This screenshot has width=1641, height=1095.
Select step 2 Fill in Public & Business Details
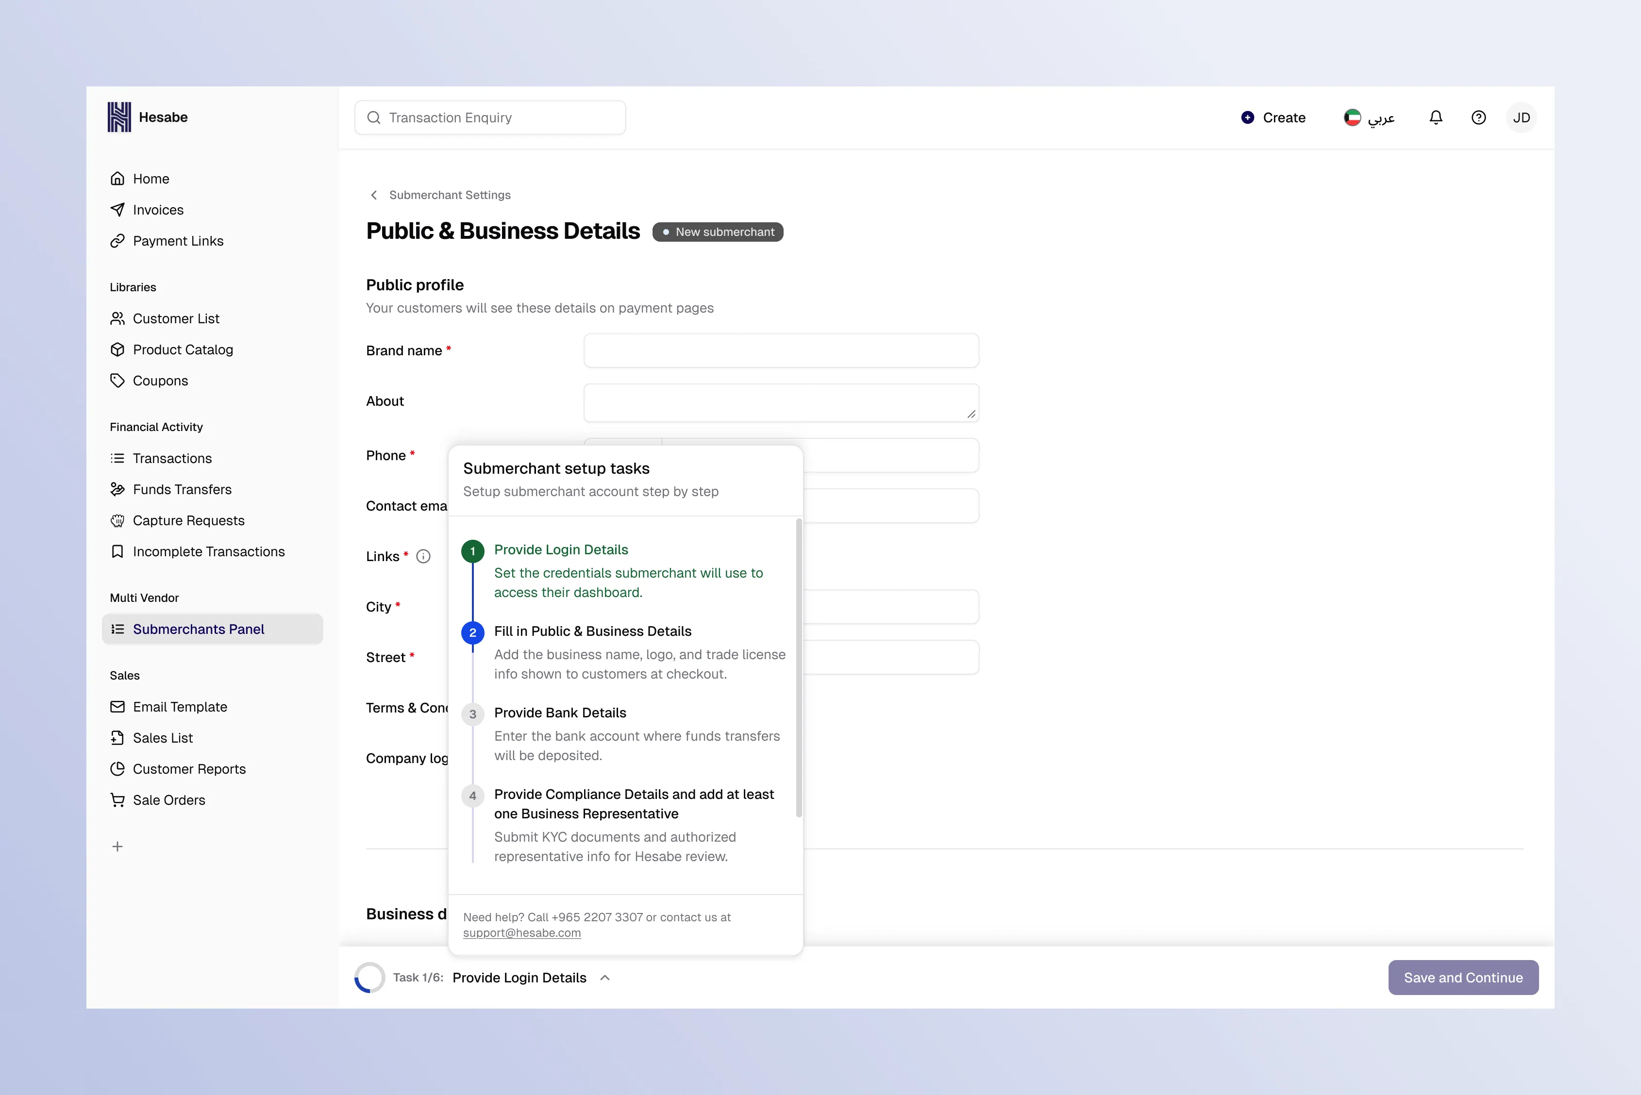pos(625,652)
